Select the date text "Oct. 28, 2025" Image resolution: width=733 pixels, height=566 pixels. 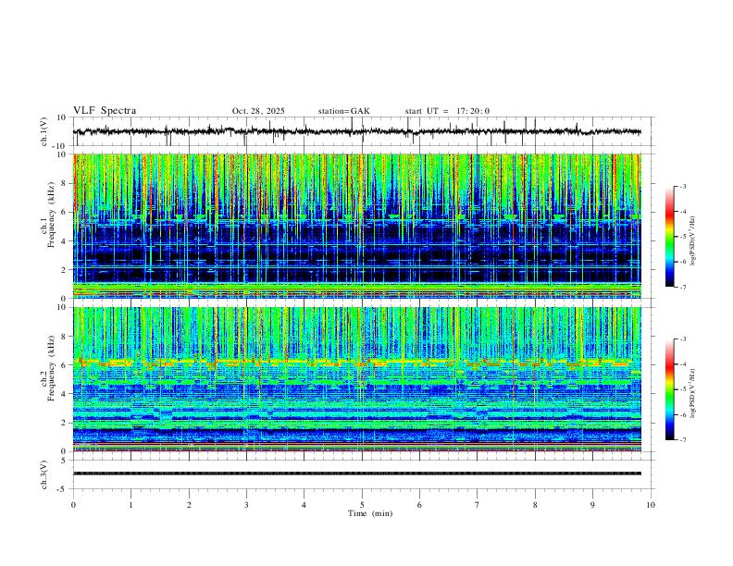pyautogui.click(x=258, y=111)
